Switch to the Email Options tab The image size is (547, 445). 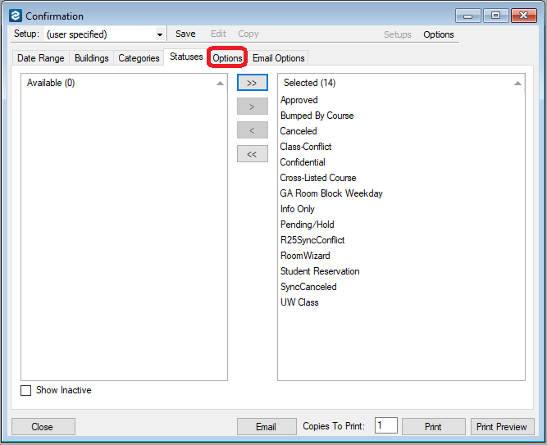278,58
